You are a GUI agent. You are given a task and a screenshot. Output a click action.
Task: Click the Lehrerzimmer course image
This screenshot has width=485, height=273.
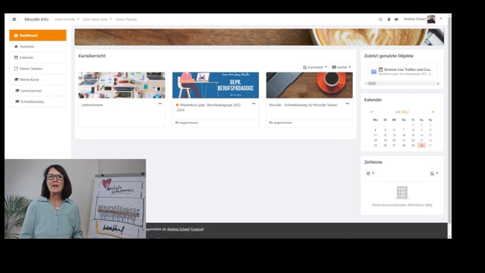click(x=122, y=85)
